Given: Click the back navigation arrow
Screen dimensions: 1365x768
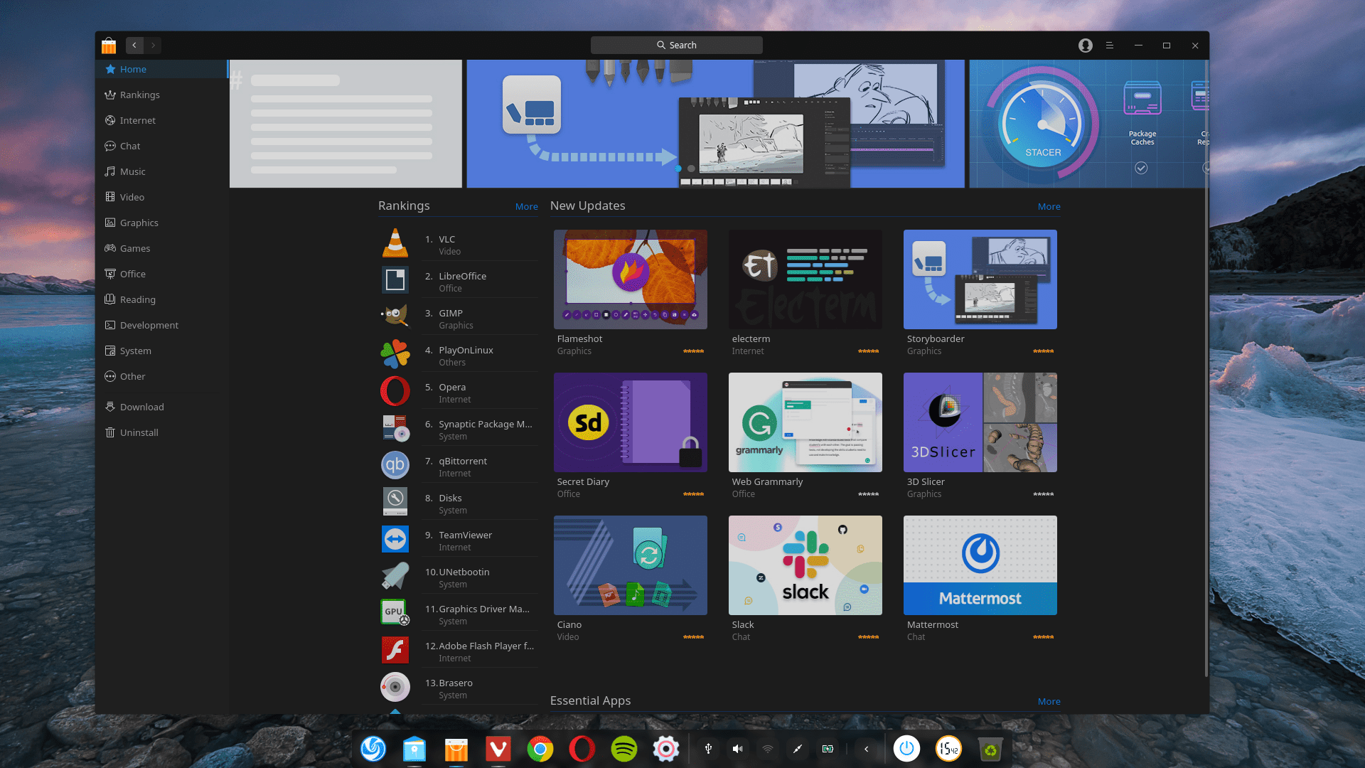Looking at the screenshot, I should tap(134, 45).
